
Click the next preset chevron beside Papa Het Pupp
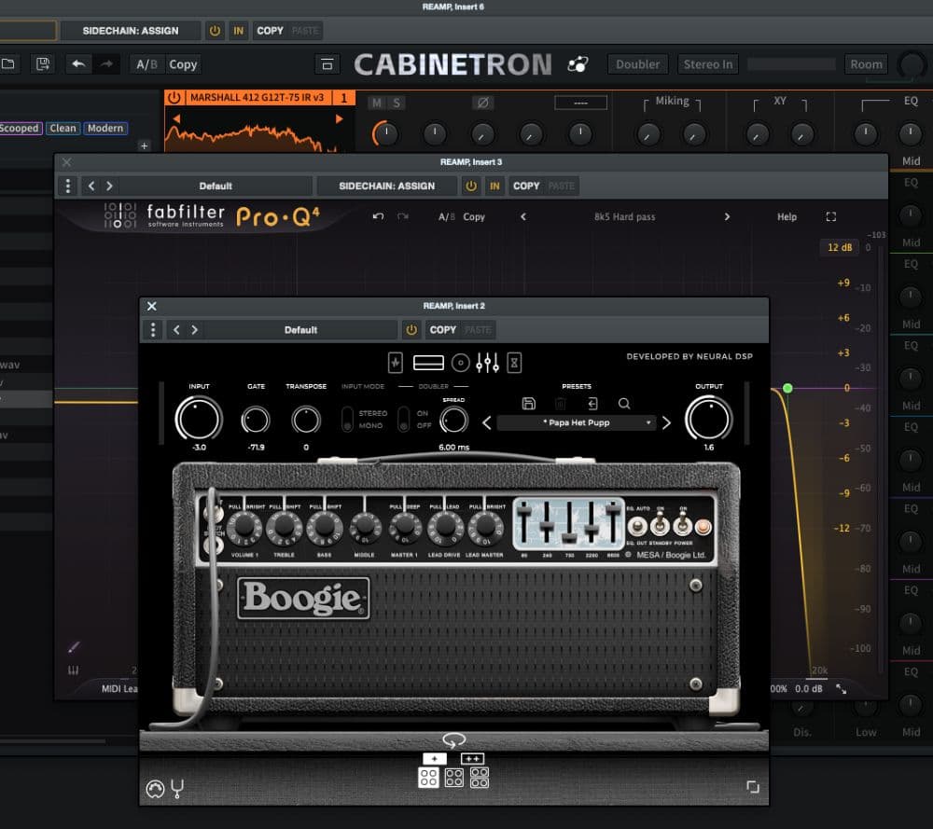(665, 422)
